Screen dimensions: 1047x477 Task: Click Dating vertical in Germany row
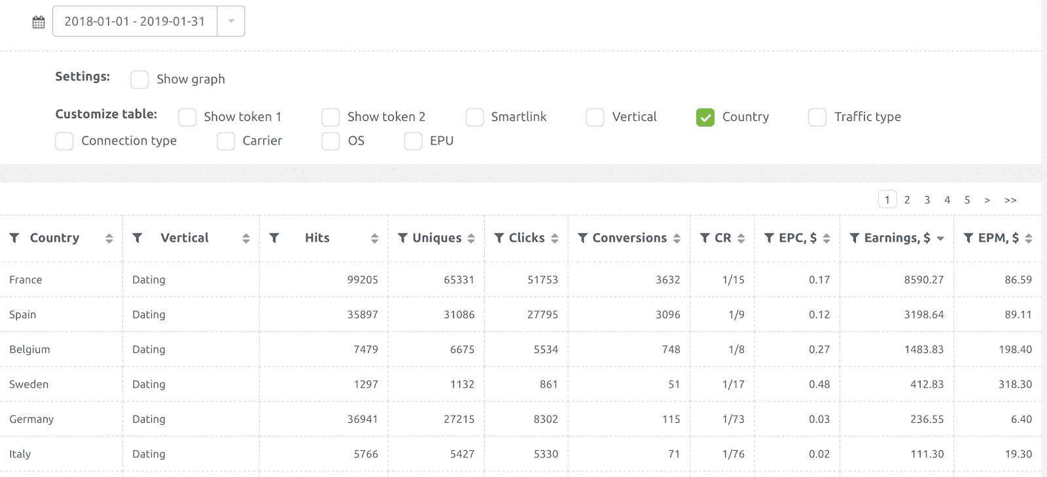tap(149, 419)
